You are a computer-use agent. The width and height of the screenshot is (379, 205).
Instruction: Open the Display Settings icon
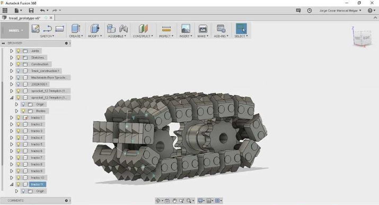200,201
